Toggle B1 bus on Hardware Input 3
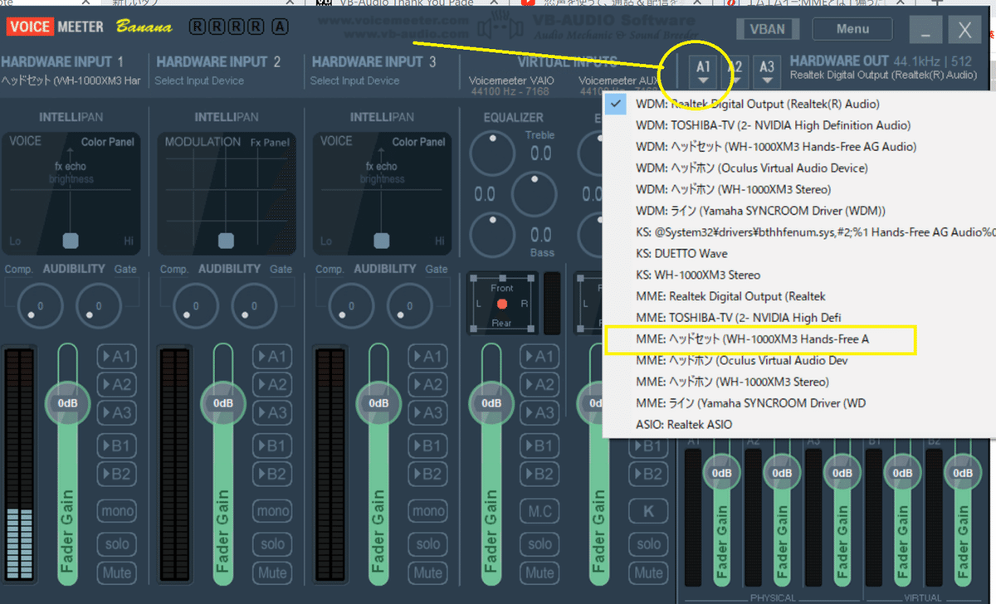The height and width of the screenshot is (604, 996). tap(427, 446)
